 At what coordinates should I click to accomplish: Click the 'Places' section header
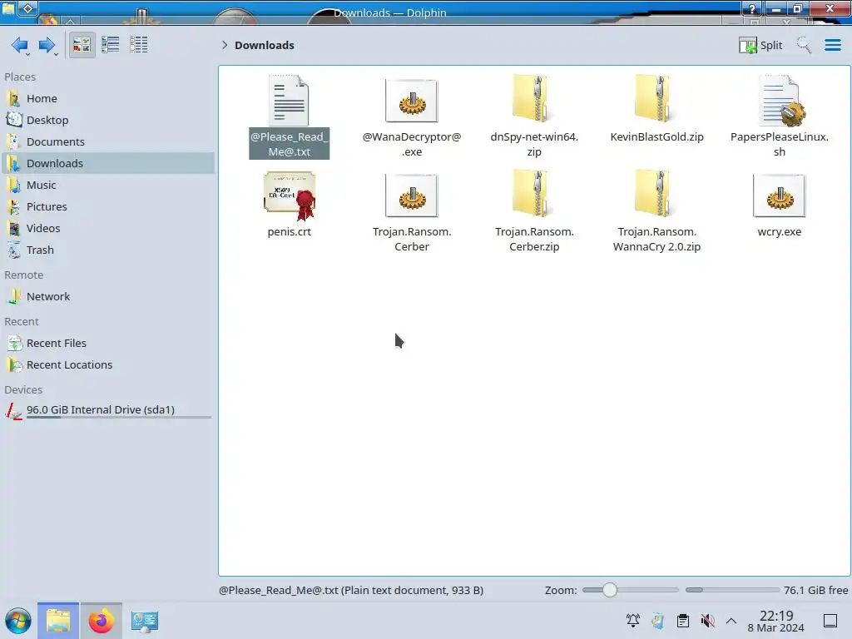20,77
